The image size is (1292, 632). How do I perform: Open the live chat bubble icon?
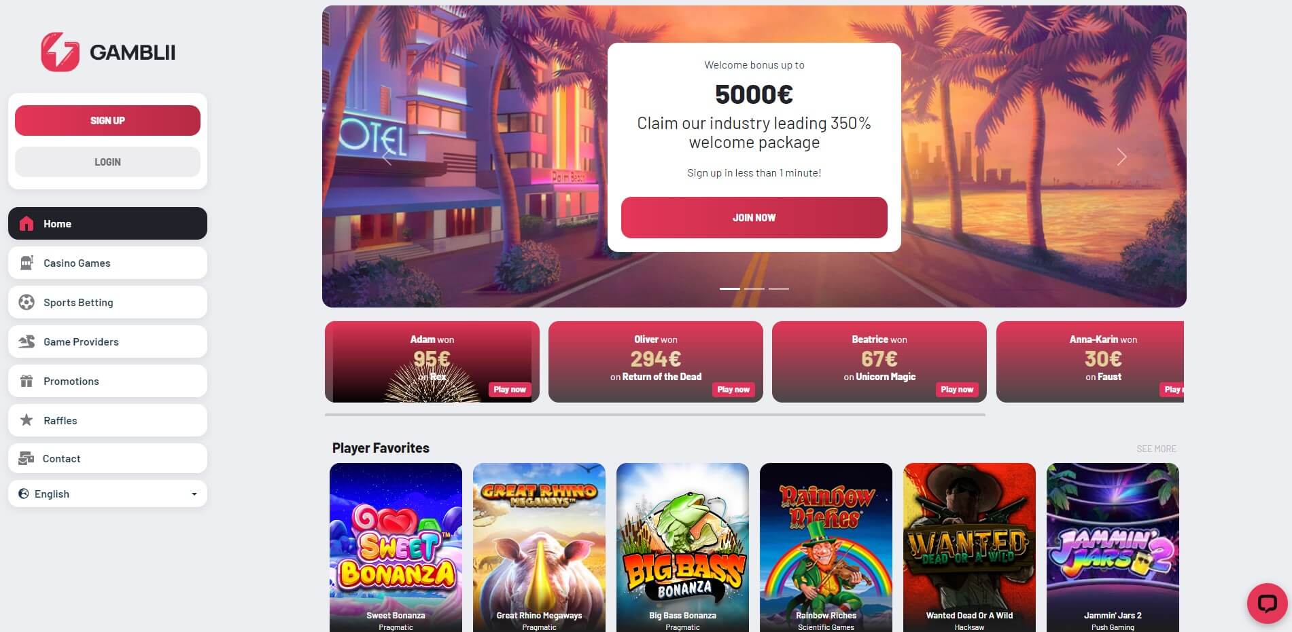tap(1267, 603)
